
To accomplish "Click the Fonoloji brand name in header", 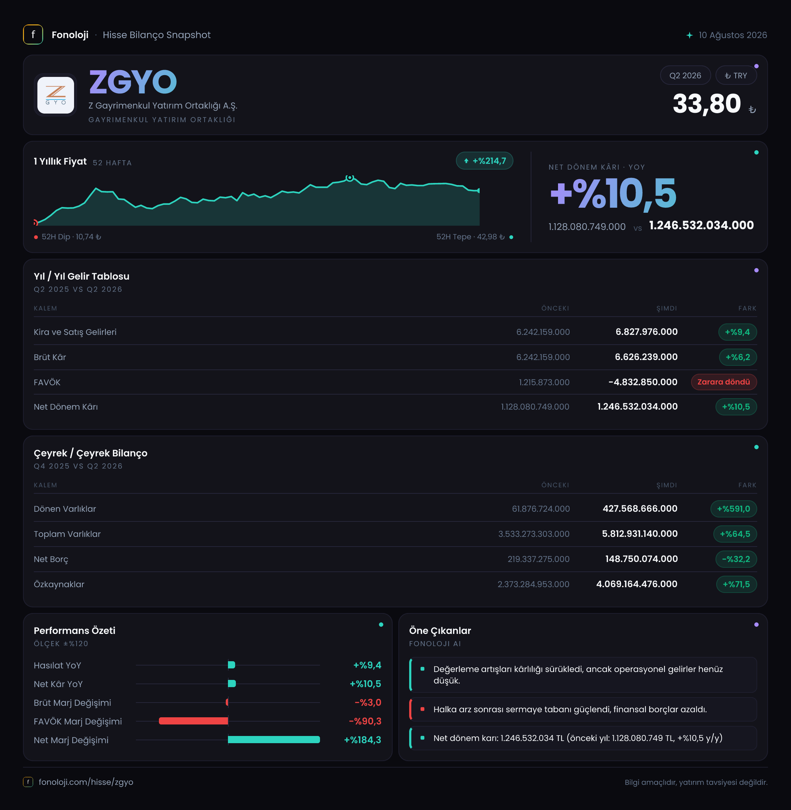I will tap(70, 35).
